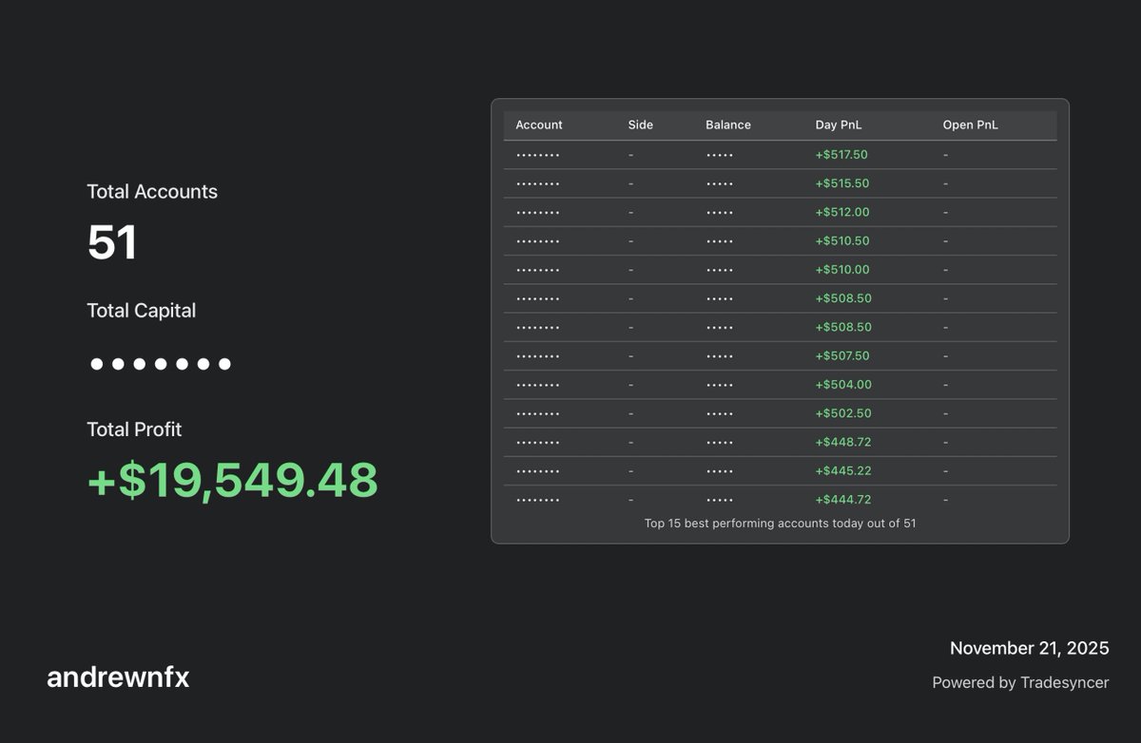The width and height of the screenshot is (1141, 743).
Task: Click the Balance column header
Action: pyautogui.click(x=728, y=124)
